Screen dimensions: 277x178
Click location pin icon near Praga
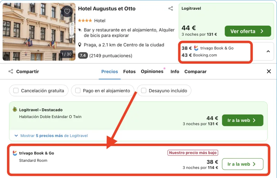click(x=80, y=45)
